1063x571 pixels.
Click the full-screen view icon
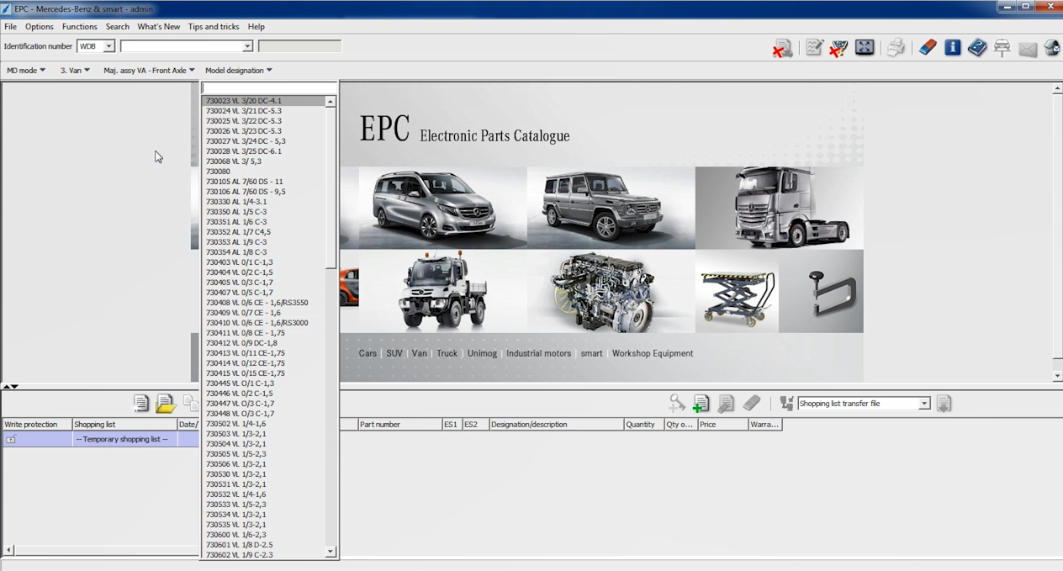865,48
